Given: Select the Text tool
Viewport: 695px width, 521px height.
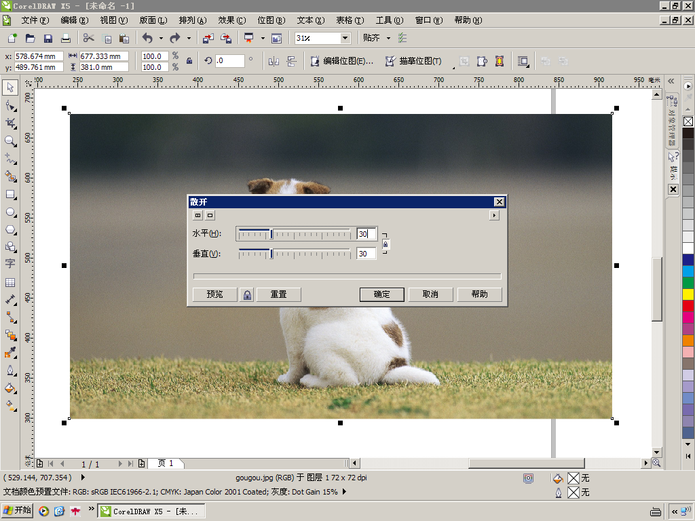Looking at the screenshot, I should 10,264.
